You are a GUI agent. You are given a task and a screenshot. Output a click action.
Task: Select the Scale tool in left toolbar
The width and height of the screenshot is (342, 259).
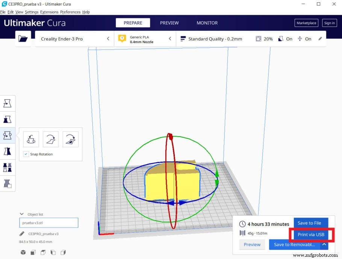pos(7,119)
